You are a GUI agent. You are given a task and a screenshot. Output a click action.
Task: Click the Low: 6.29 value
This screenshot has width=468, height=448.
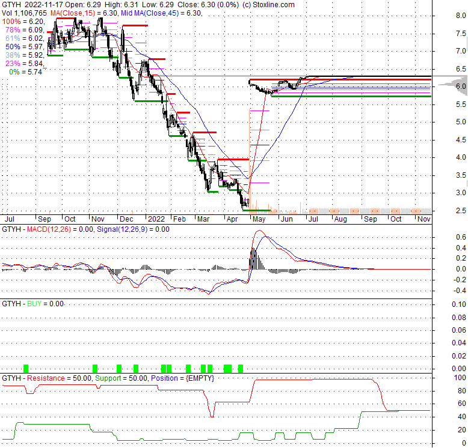tap(158, 5)
